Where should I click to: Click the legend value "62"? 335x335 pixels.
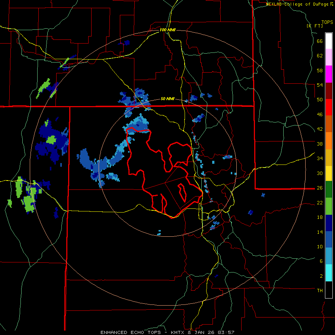[x=320, y=56]
